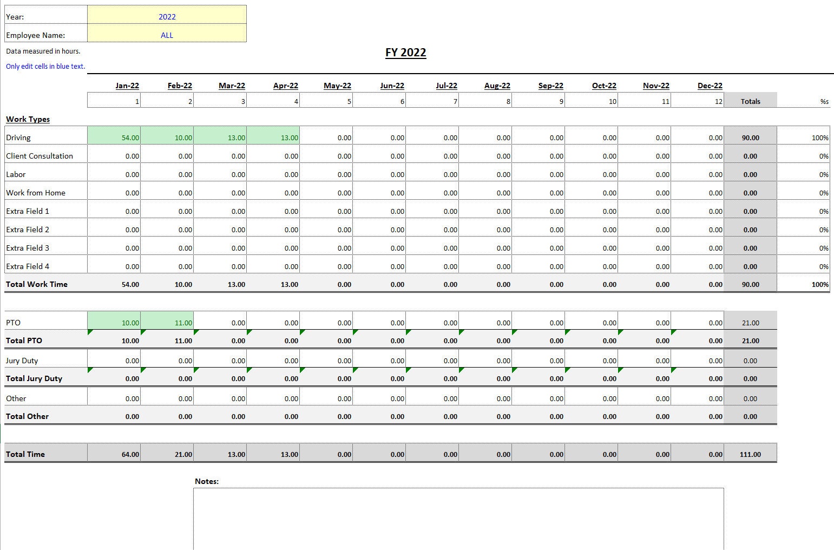
Task: Select the Driving hours cell for Jan-22
Action: coord(114,137)
